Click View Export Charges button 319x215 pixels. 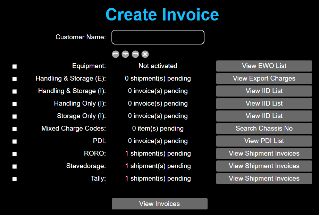tap(264, 78)
